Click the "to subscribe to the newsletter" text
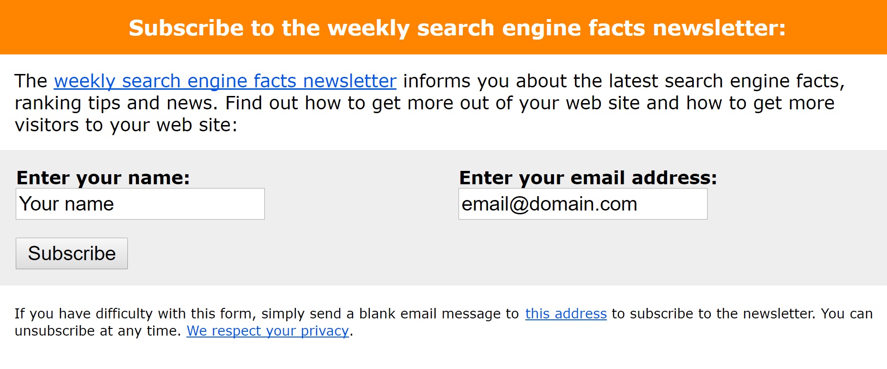 [x=713, y=314]
